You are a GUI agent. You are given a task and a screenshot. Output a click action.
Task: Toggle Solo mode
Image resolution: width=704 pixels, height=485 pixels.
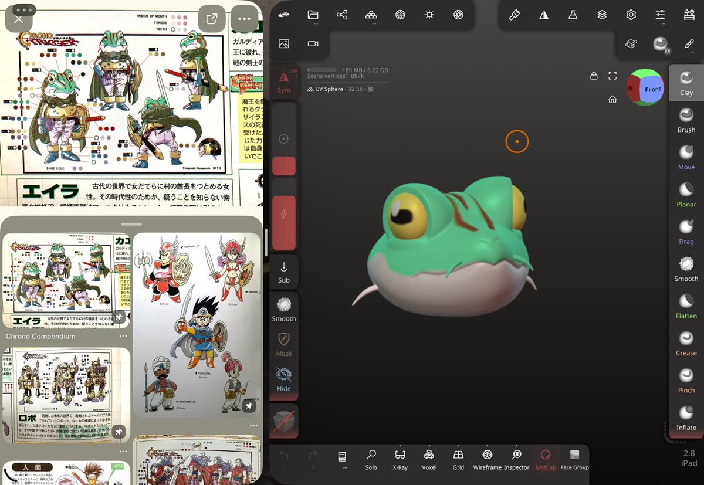371,460
